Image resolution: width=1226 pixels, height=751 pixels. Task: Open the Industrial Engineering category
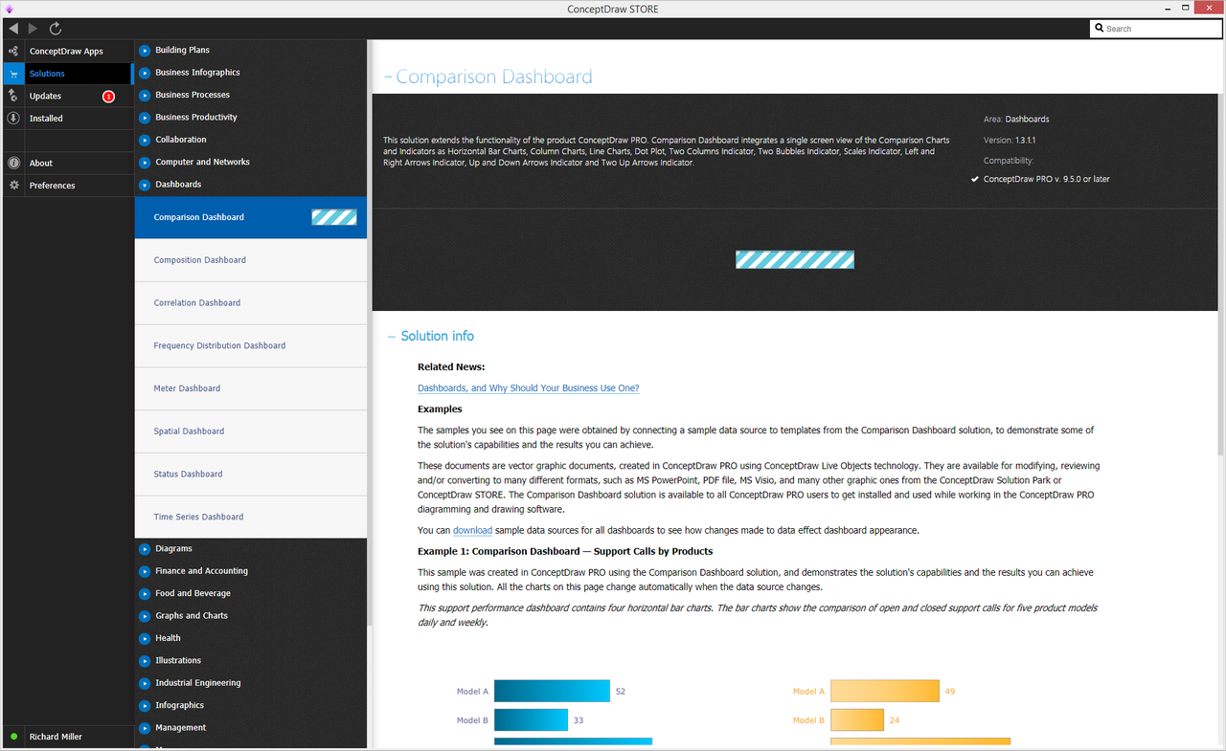198,683
